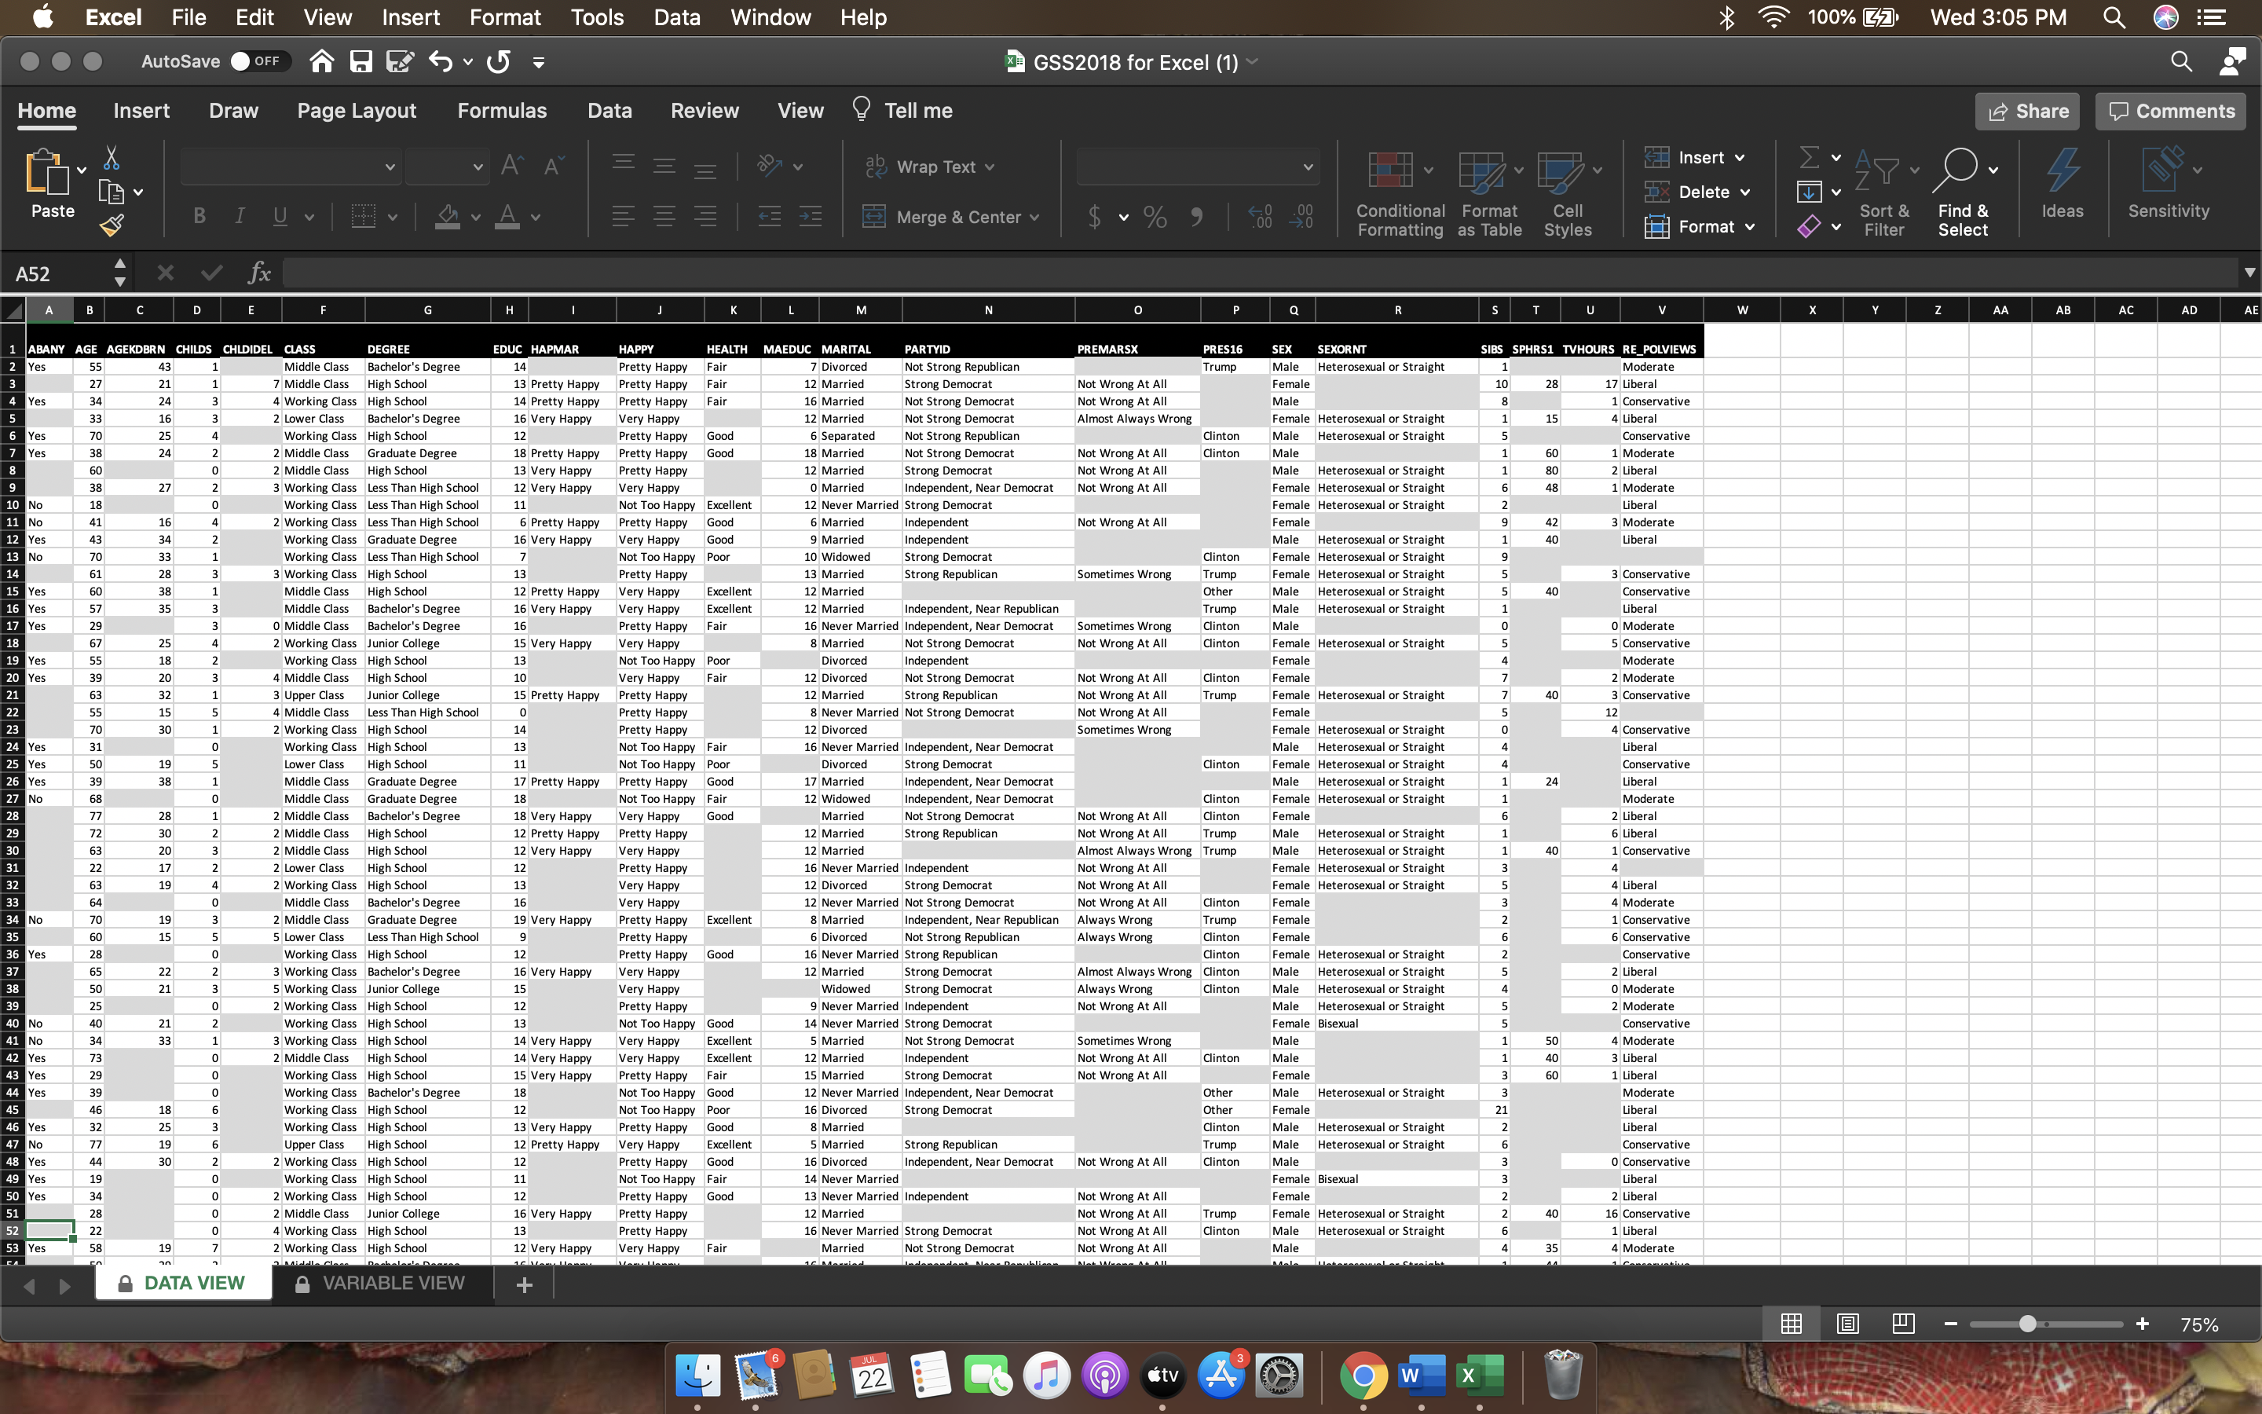
Task: Click the Share button
Action: point(2027,112)
